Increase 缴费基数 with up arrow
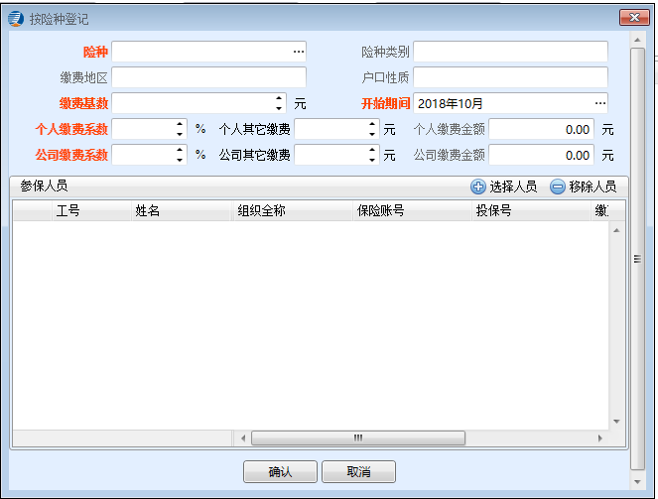This screenshot has width=658, height=499. click(279, 98)
